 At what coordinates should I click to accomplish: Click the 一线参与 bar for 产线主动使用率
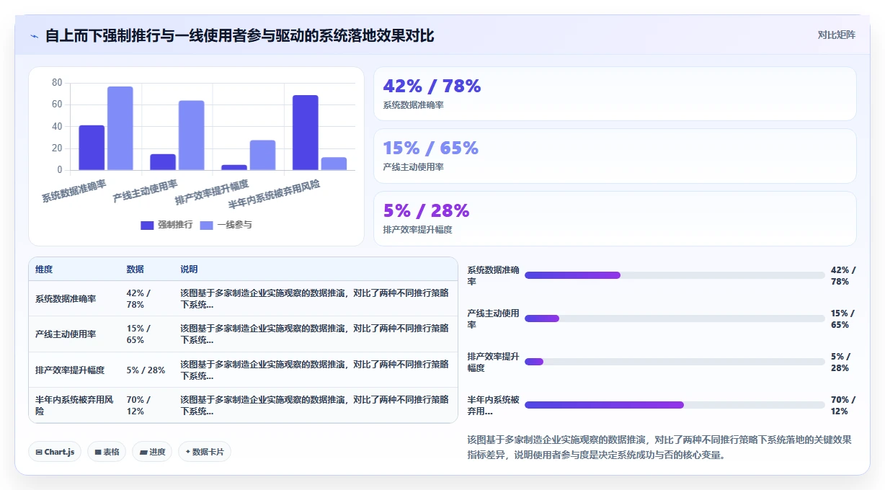(x=192, y=135)
